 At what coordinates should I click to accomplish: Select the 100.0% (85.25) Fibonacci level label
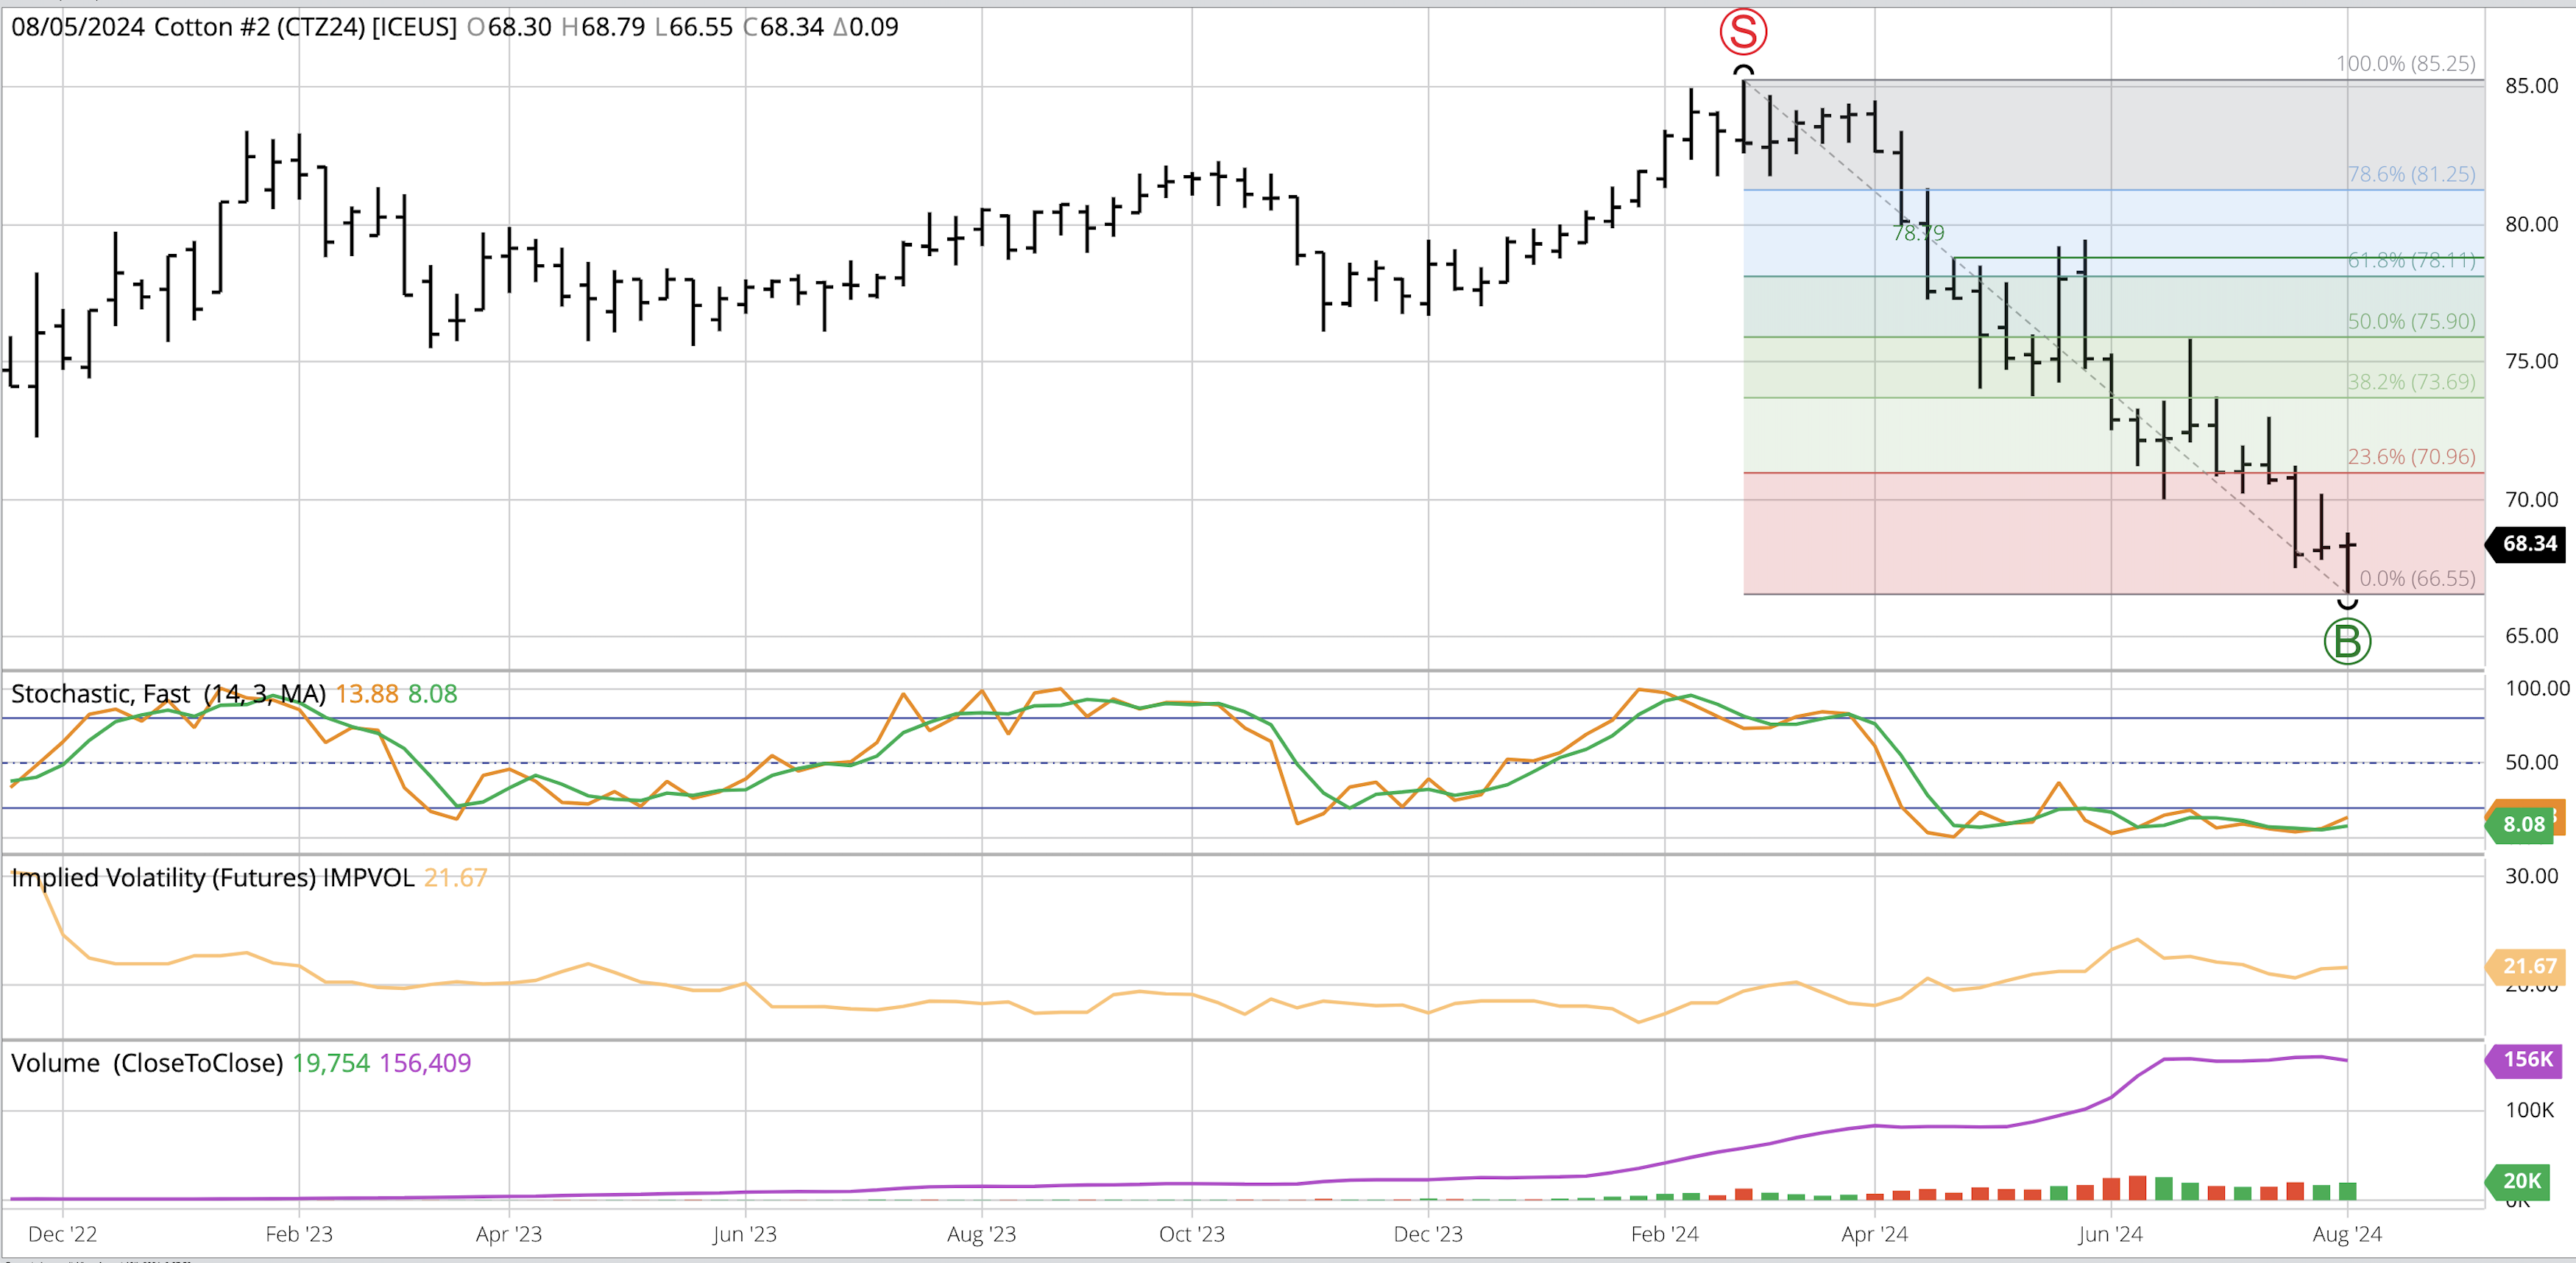(2405, 64)
